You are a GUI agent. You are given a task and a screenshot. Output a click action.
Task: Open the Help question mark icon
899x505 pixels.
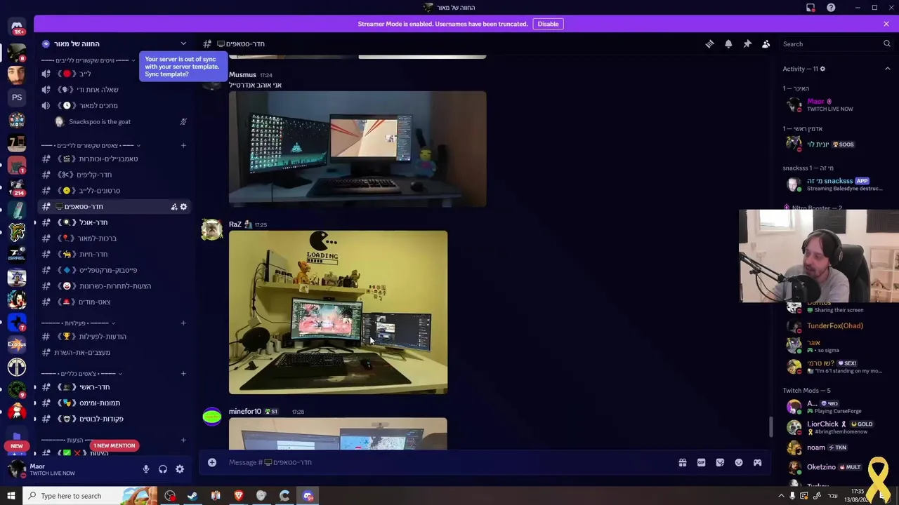pos(831,8)
